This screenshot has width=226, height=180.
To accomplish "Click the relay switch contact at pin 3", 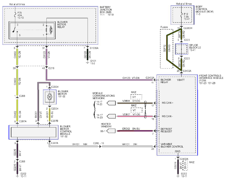I will [14, 29].
